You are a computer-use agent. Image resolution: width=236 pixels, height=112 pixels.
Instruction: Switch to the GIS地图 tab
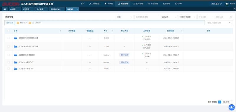pos(14,9)
